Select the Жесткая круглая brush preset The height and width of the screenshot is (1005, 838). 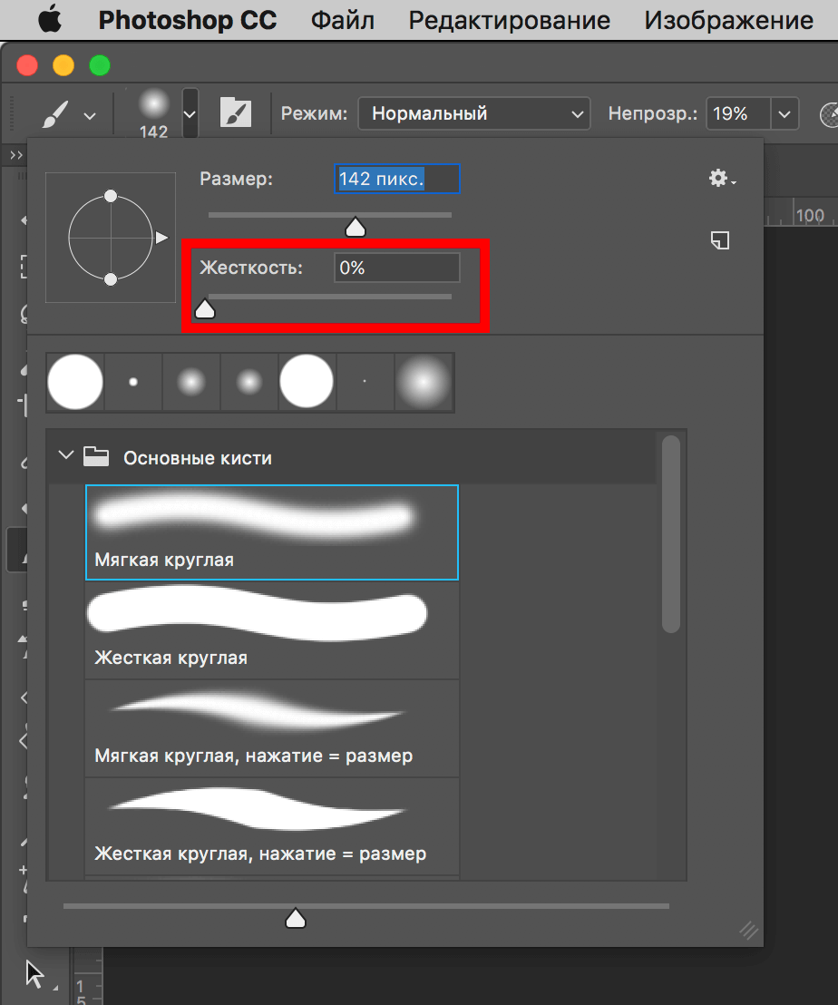click(272, 630)
